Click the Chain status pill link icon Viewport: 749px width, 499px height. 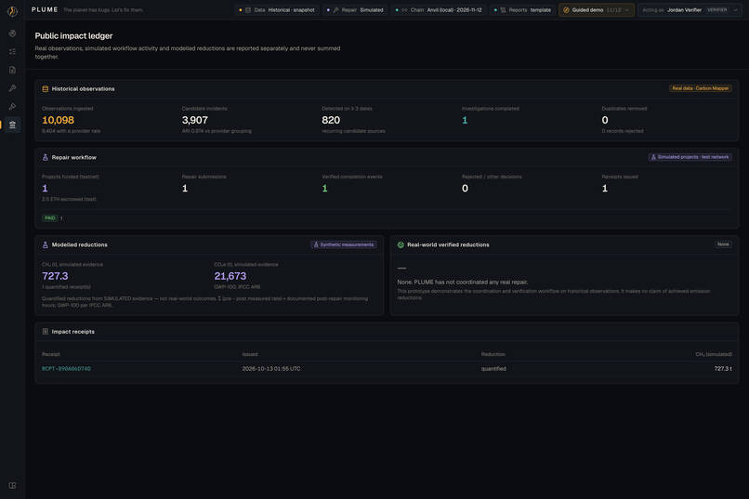404,10
